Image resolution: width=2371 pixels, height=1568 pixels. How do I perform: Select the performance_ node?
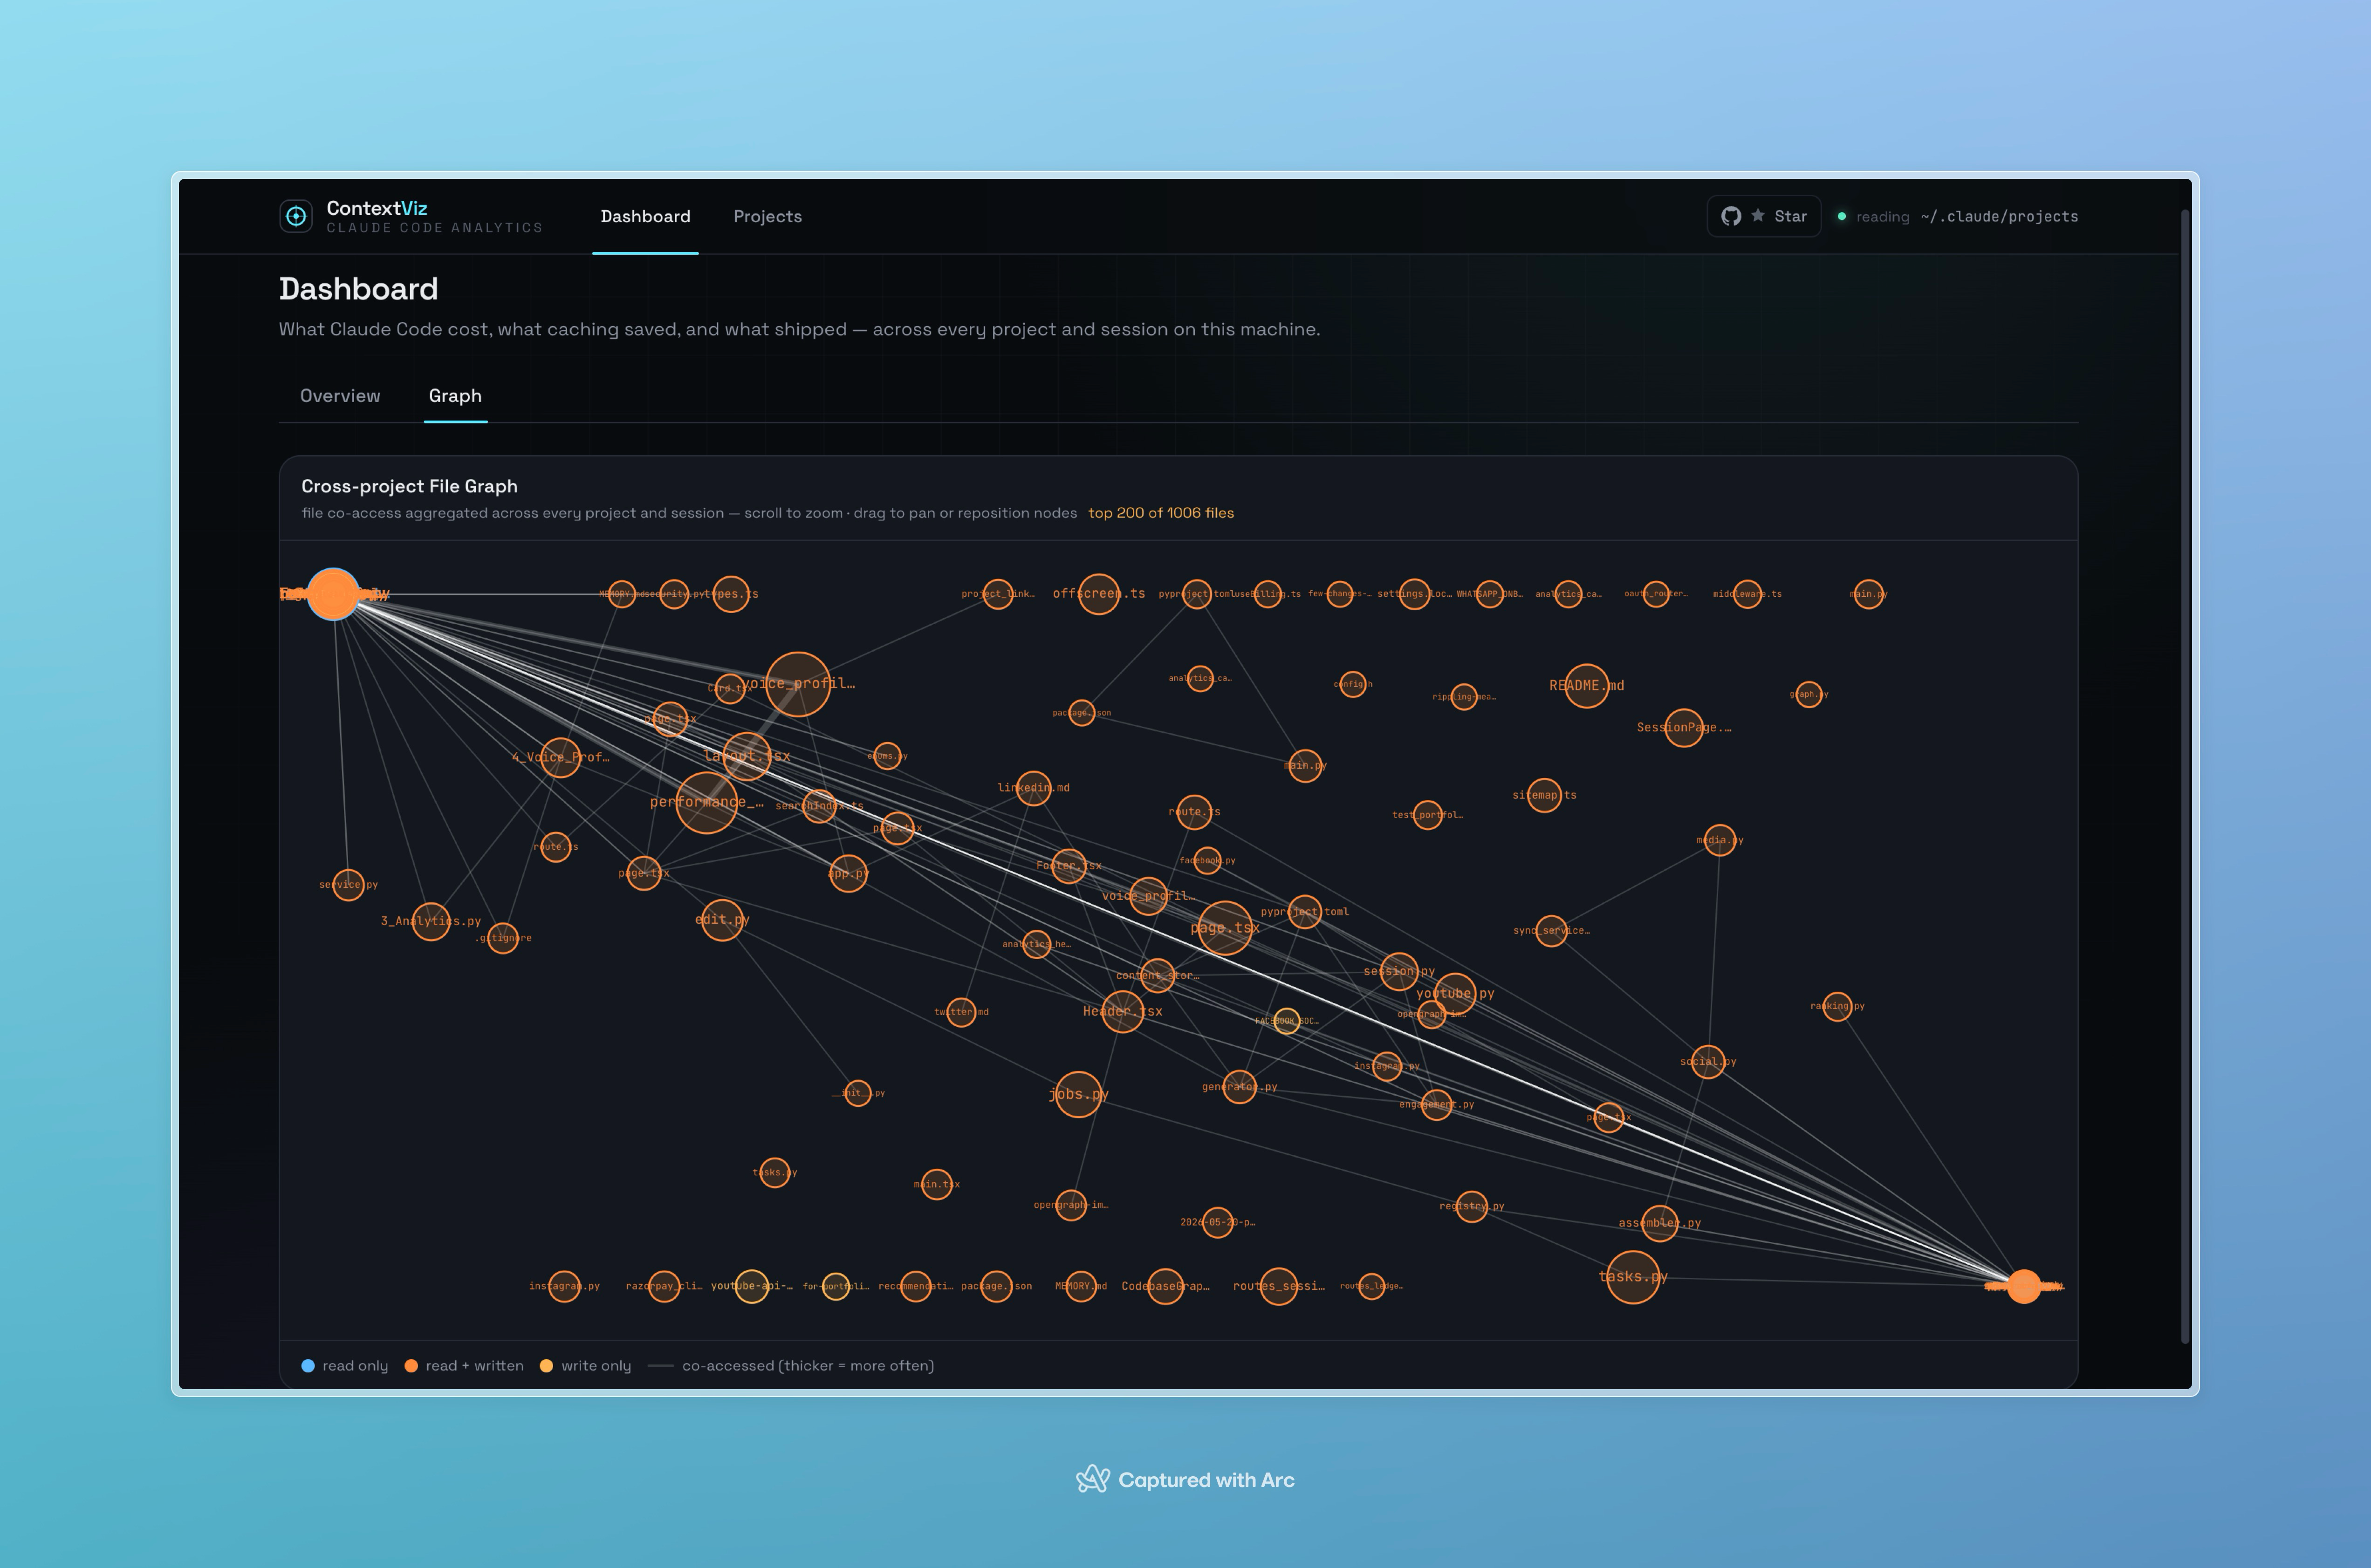pos(706,802)
